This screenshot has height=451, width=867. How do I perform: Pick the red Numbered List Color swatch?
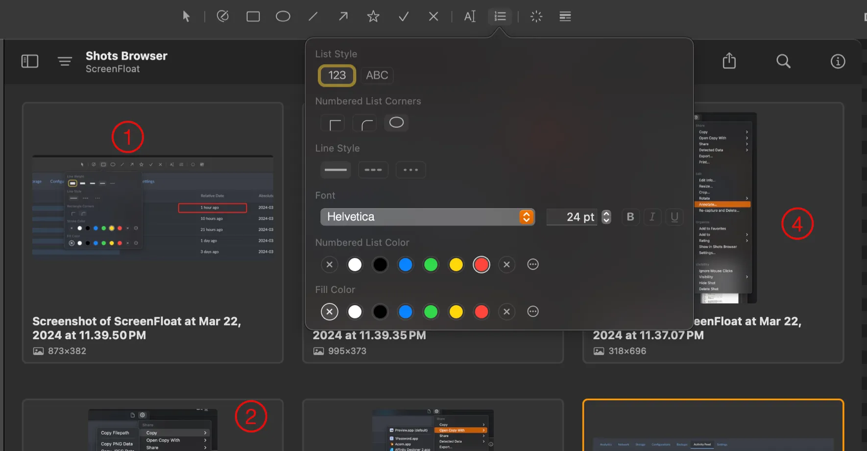481,264
